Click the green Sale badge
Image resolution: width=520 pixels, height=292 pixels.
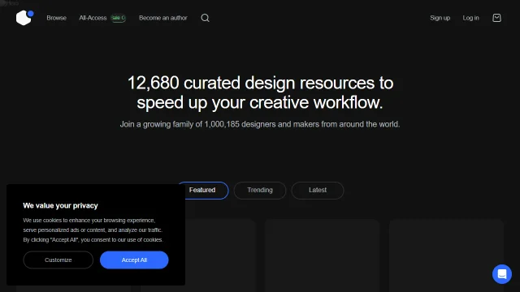coord(118,18)
